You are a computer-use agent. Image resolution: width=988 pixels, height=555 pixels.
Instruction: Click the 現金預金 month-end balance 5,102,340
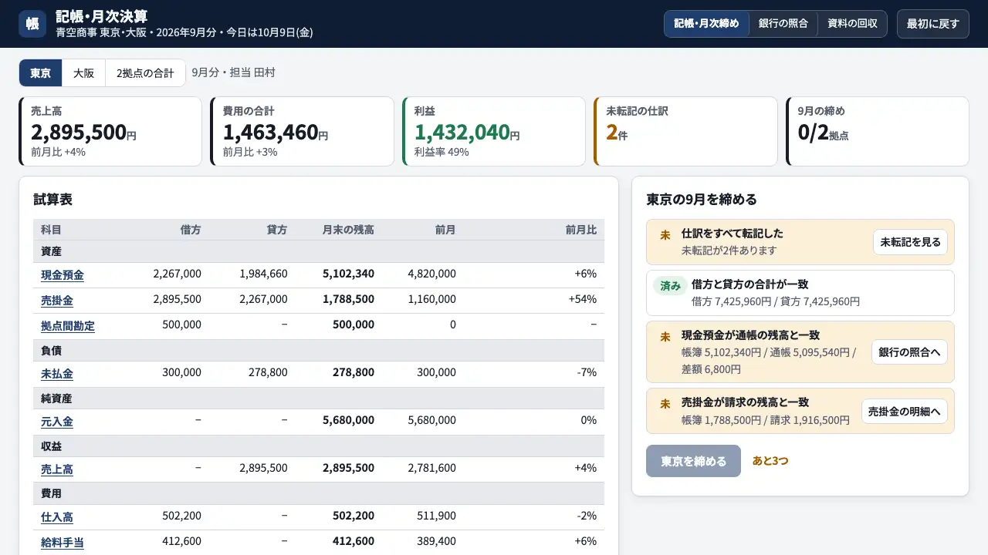pyautogui.click(x=348, y=274)
